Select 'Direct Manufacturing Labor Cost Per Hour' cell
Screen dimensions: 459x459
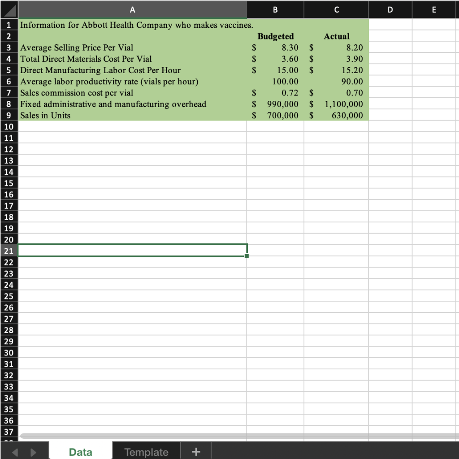point(132,70)
